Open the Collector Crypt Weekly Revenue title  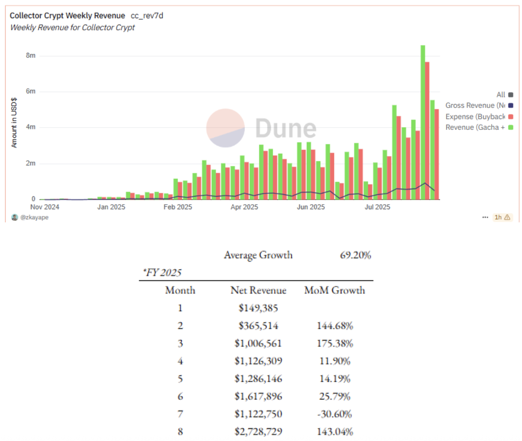point(67,16)
